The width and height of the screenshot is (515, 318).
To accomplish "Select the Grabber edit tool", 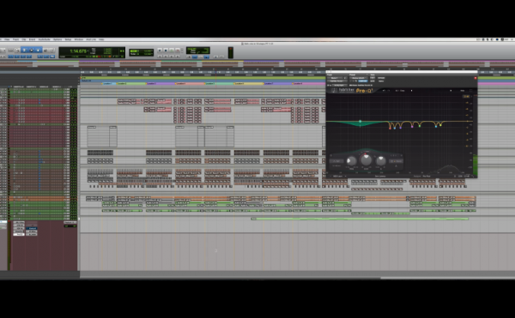I will click(38, 51).
